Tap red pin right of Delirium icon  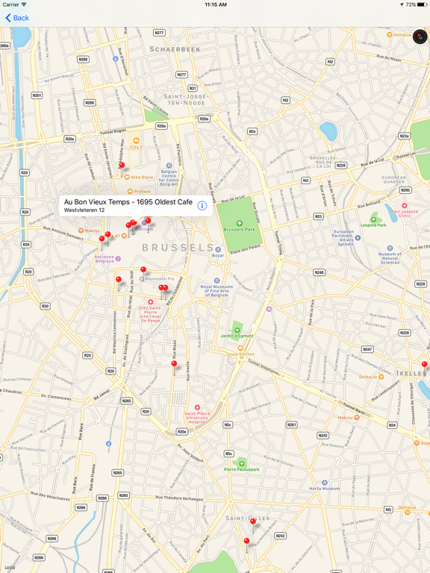click(x=148, y=221)
